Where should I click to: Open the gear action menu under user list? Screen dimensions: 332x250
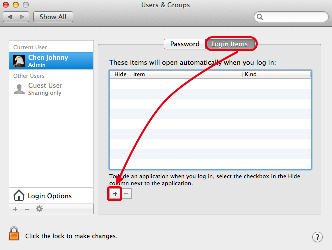39,209
